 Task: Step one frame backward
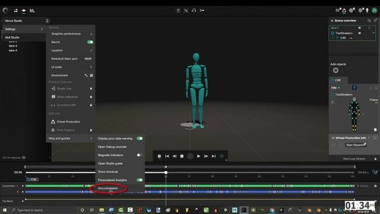pos(175,156)
